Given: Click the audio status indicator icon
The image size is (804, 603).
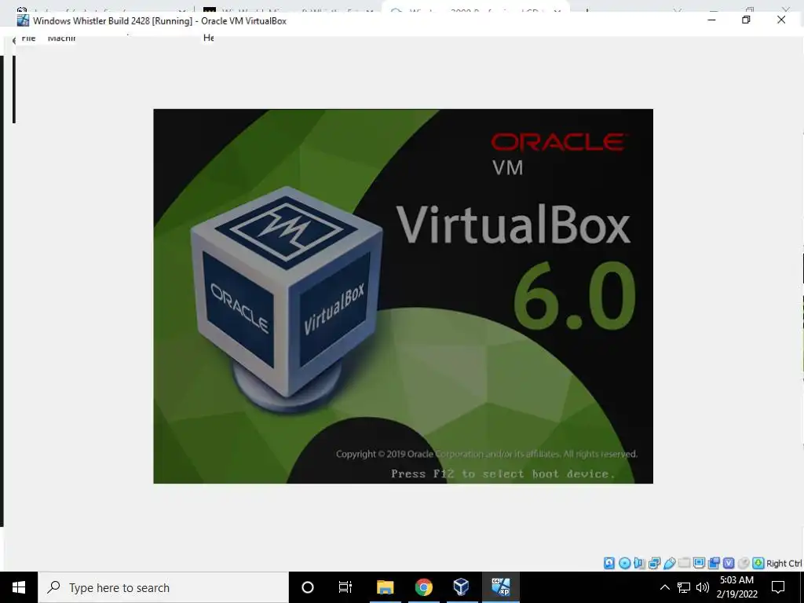Looking at the screenshot, I should pos(639,563).
